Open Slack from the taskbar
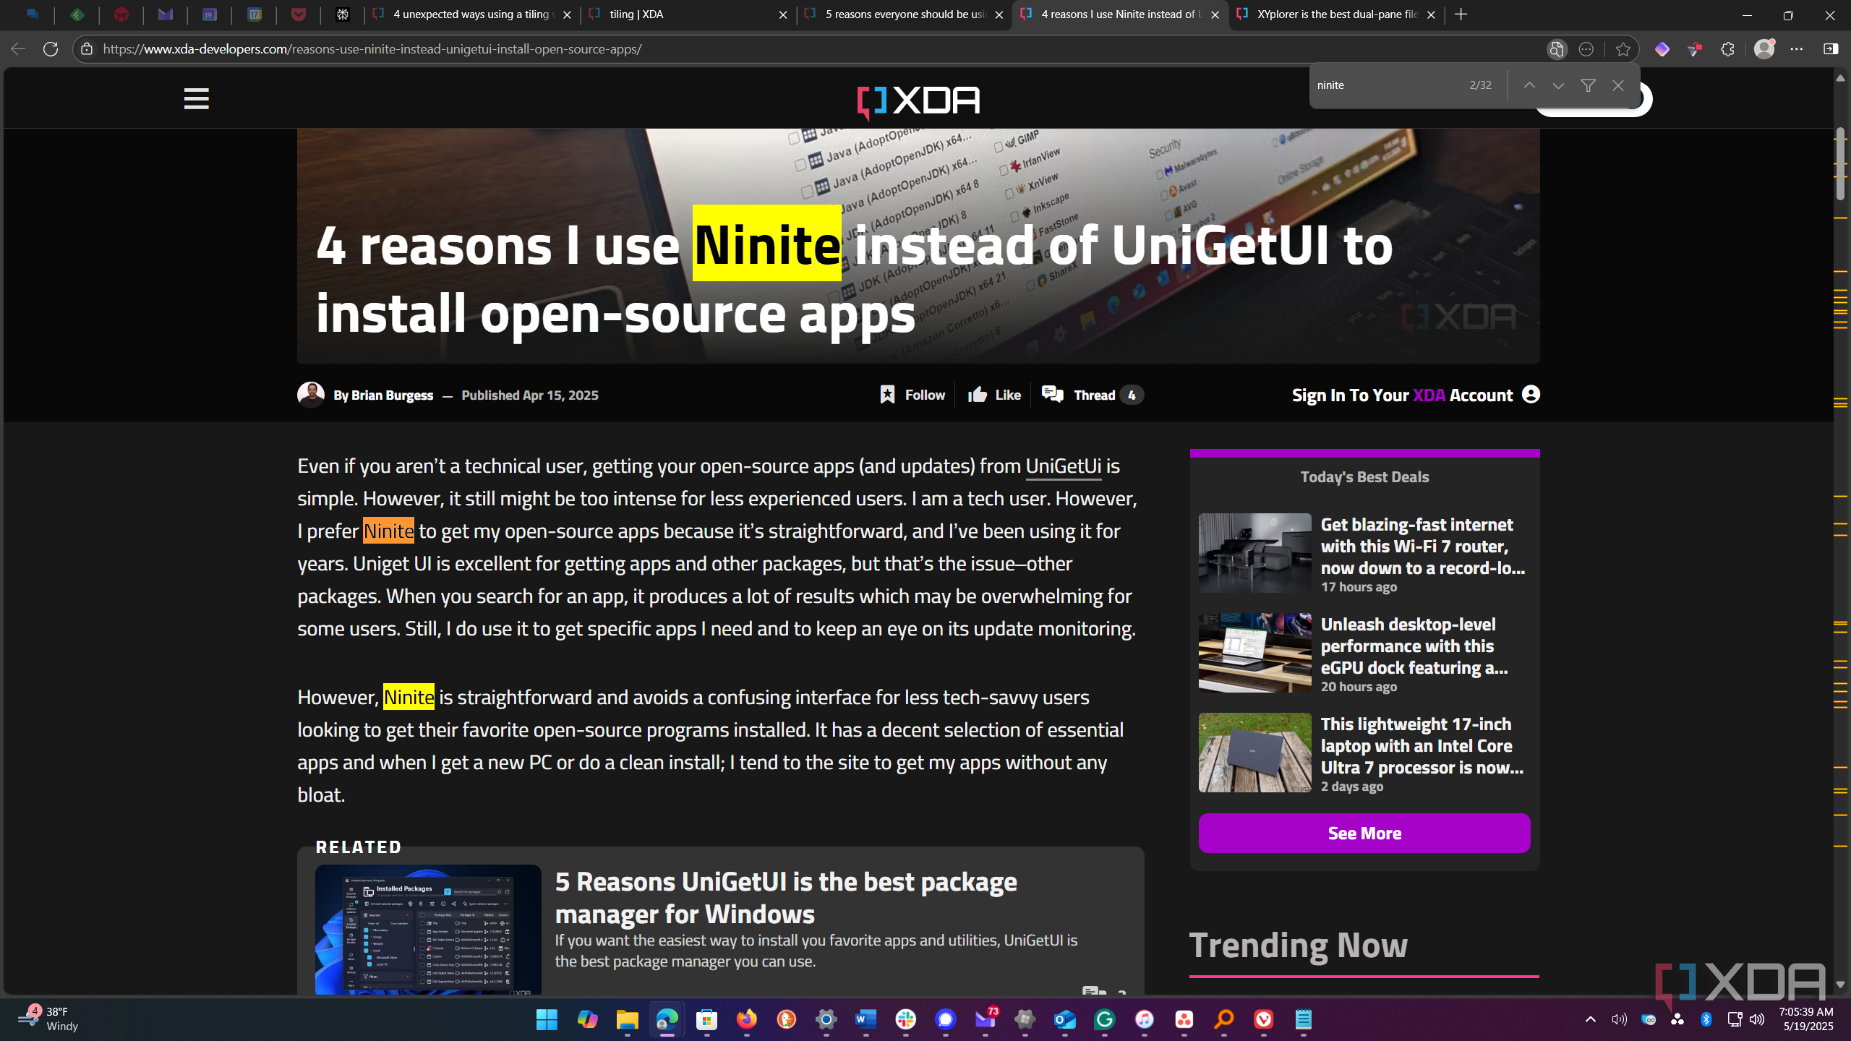Screen dimensions: 1851x1041 click(x=905, y=1019)
